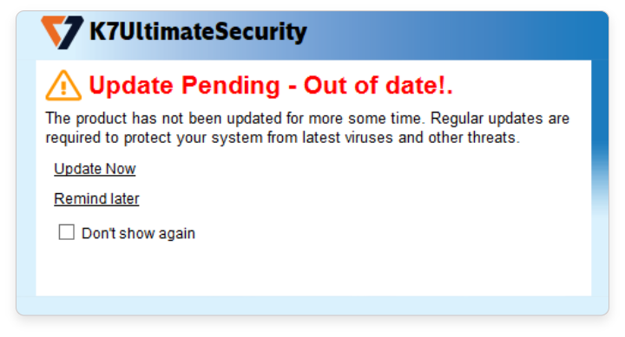The height and width of the screenshot is (337, 625).
Task: Click the phrase "Regular updates are"
Action: click(x=500, y=119)
